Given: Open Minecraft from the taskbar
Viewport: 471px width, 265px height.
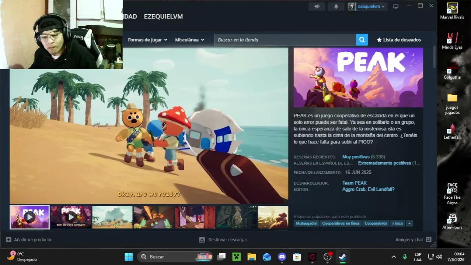Looking at the screenshot, I should click(236, 257).
